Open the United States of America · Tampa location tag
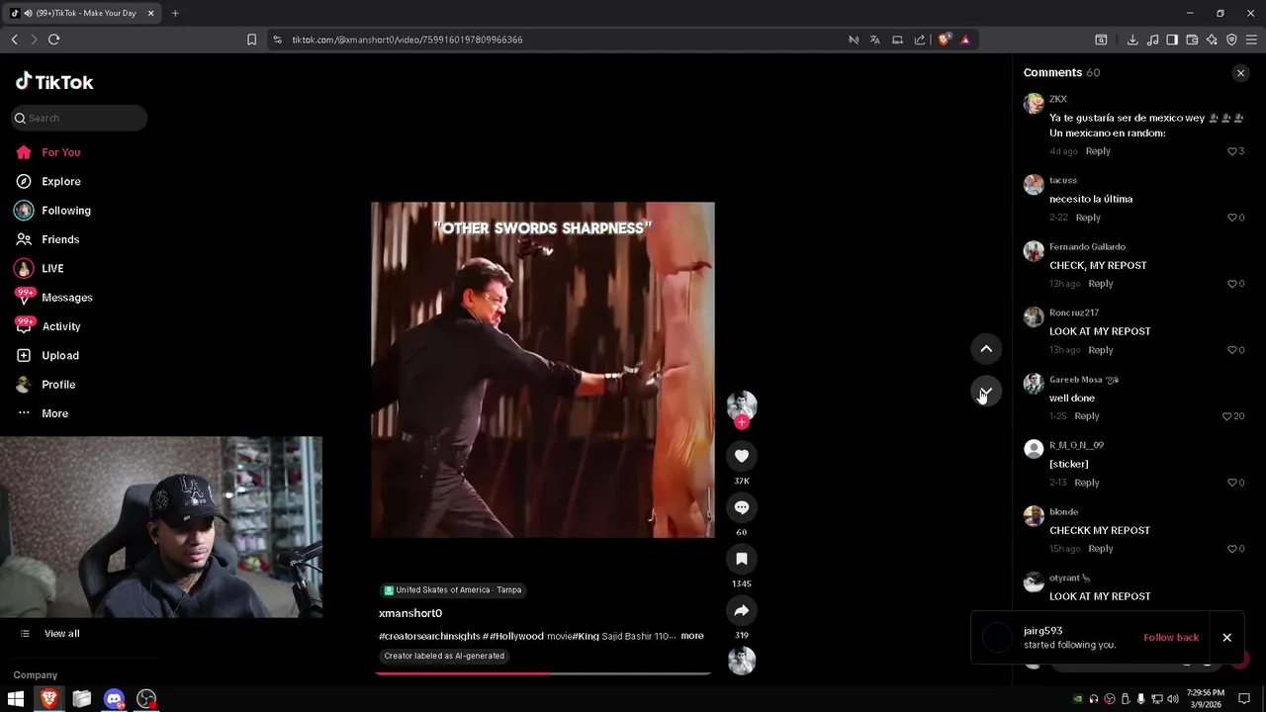This screenshot has height=712, width=1266. click(452, 590)
